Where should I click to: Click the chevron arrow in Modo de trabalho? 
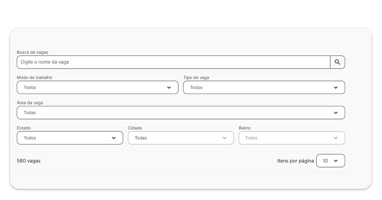(169, 88)
